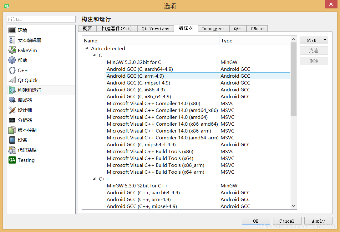Select Visual C++ Compiler 14.0 (amd64)

click(x=198, y=117)
